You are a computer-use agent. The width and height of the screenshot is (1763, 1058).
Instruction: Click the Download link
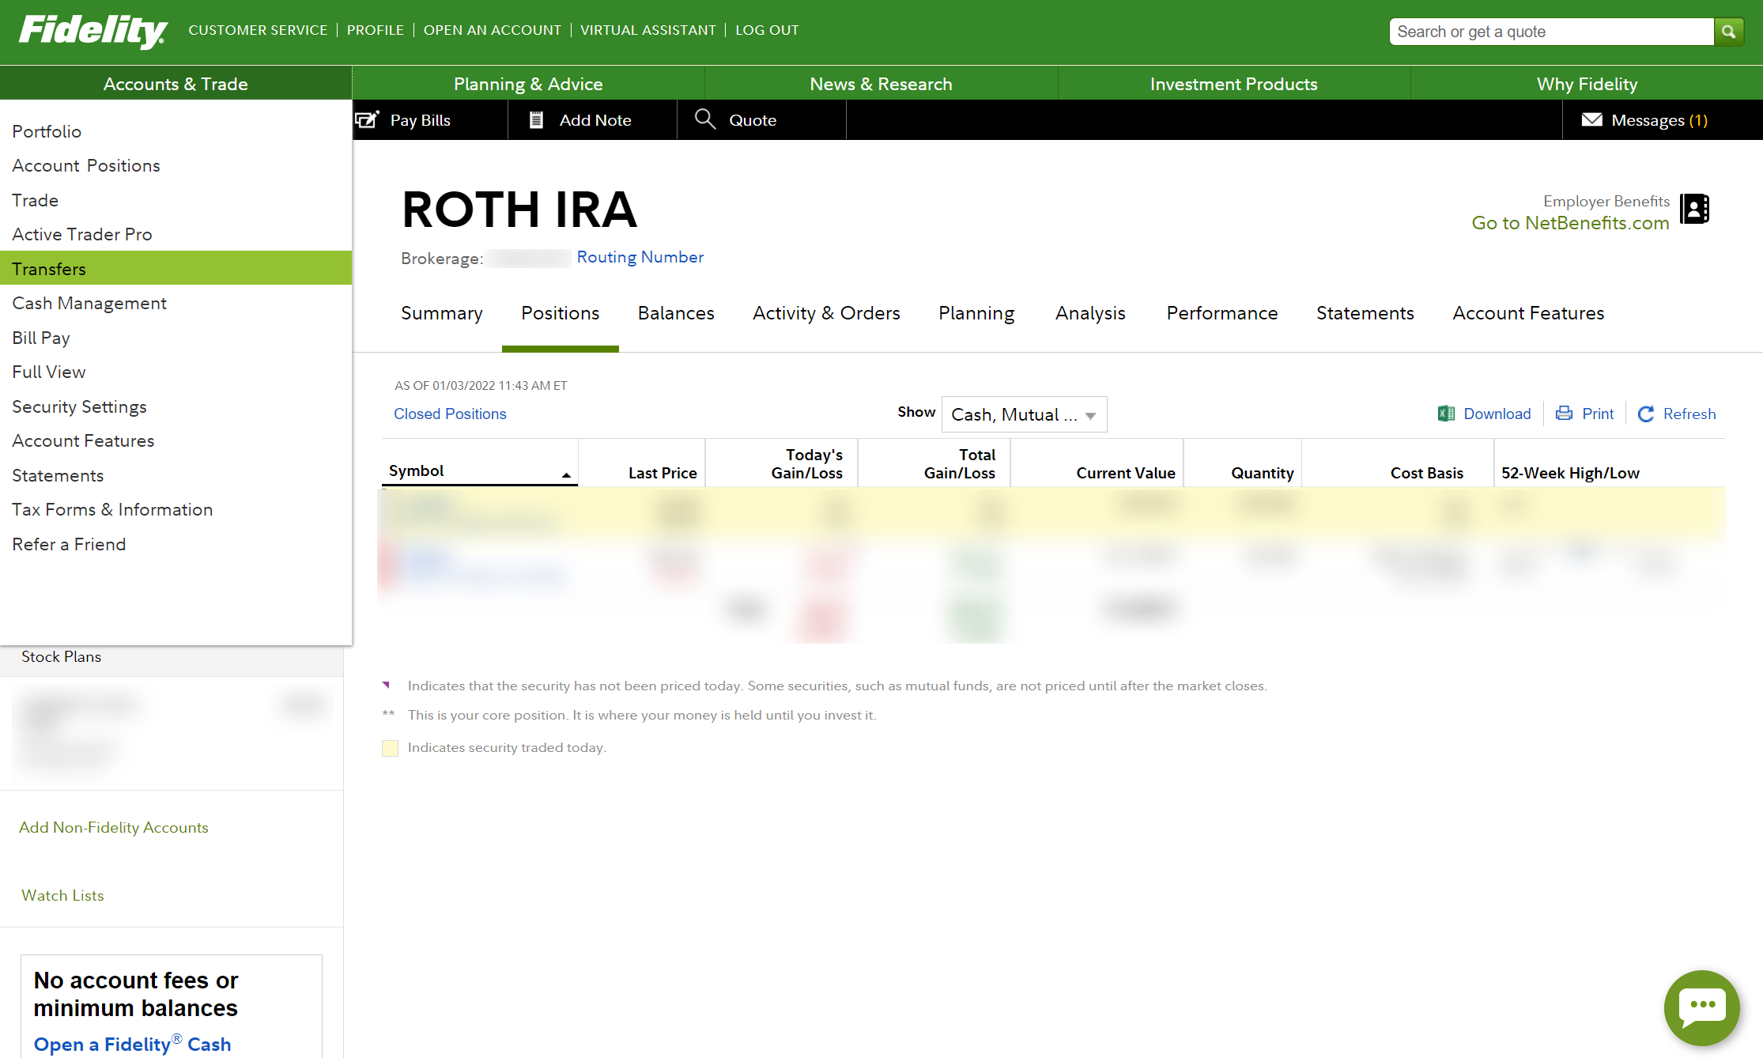point(1497,414)
